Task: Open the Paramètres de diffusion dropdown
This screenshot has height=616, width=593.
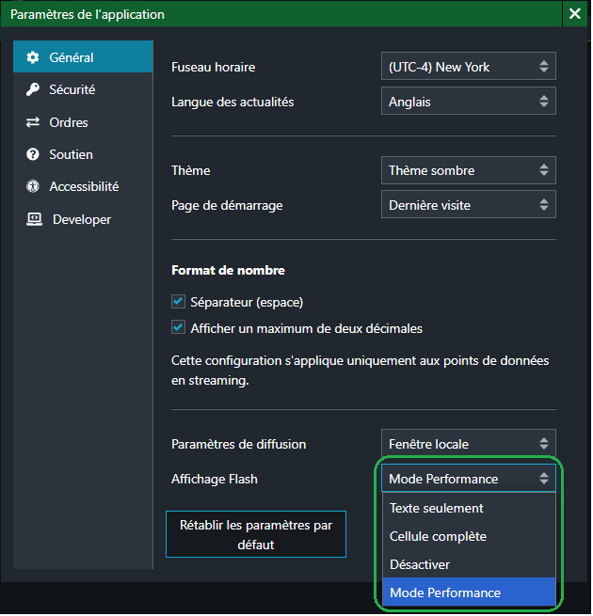Action: 468,444
